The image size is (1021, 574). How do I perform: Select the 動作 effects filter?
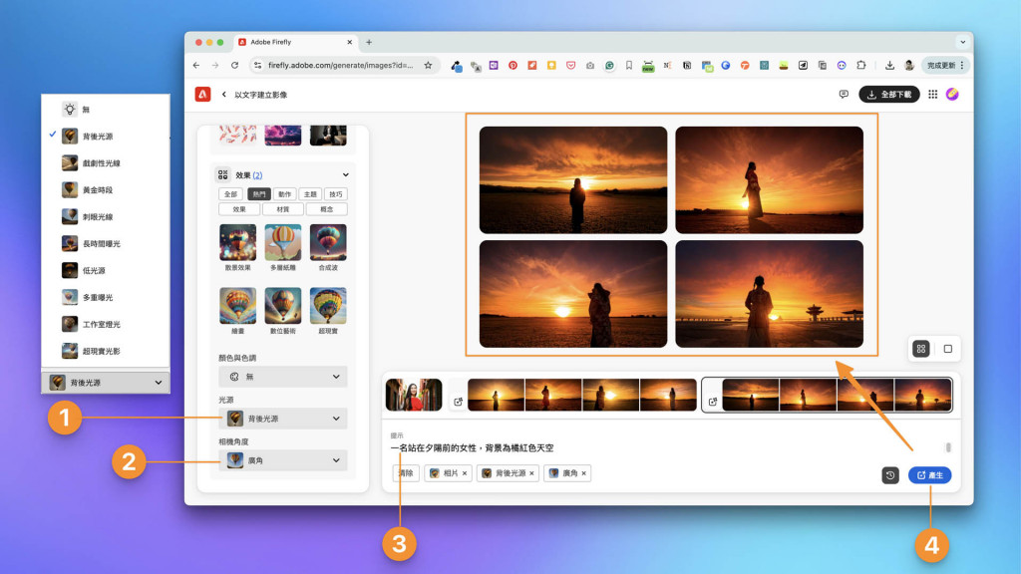[284, 194]
